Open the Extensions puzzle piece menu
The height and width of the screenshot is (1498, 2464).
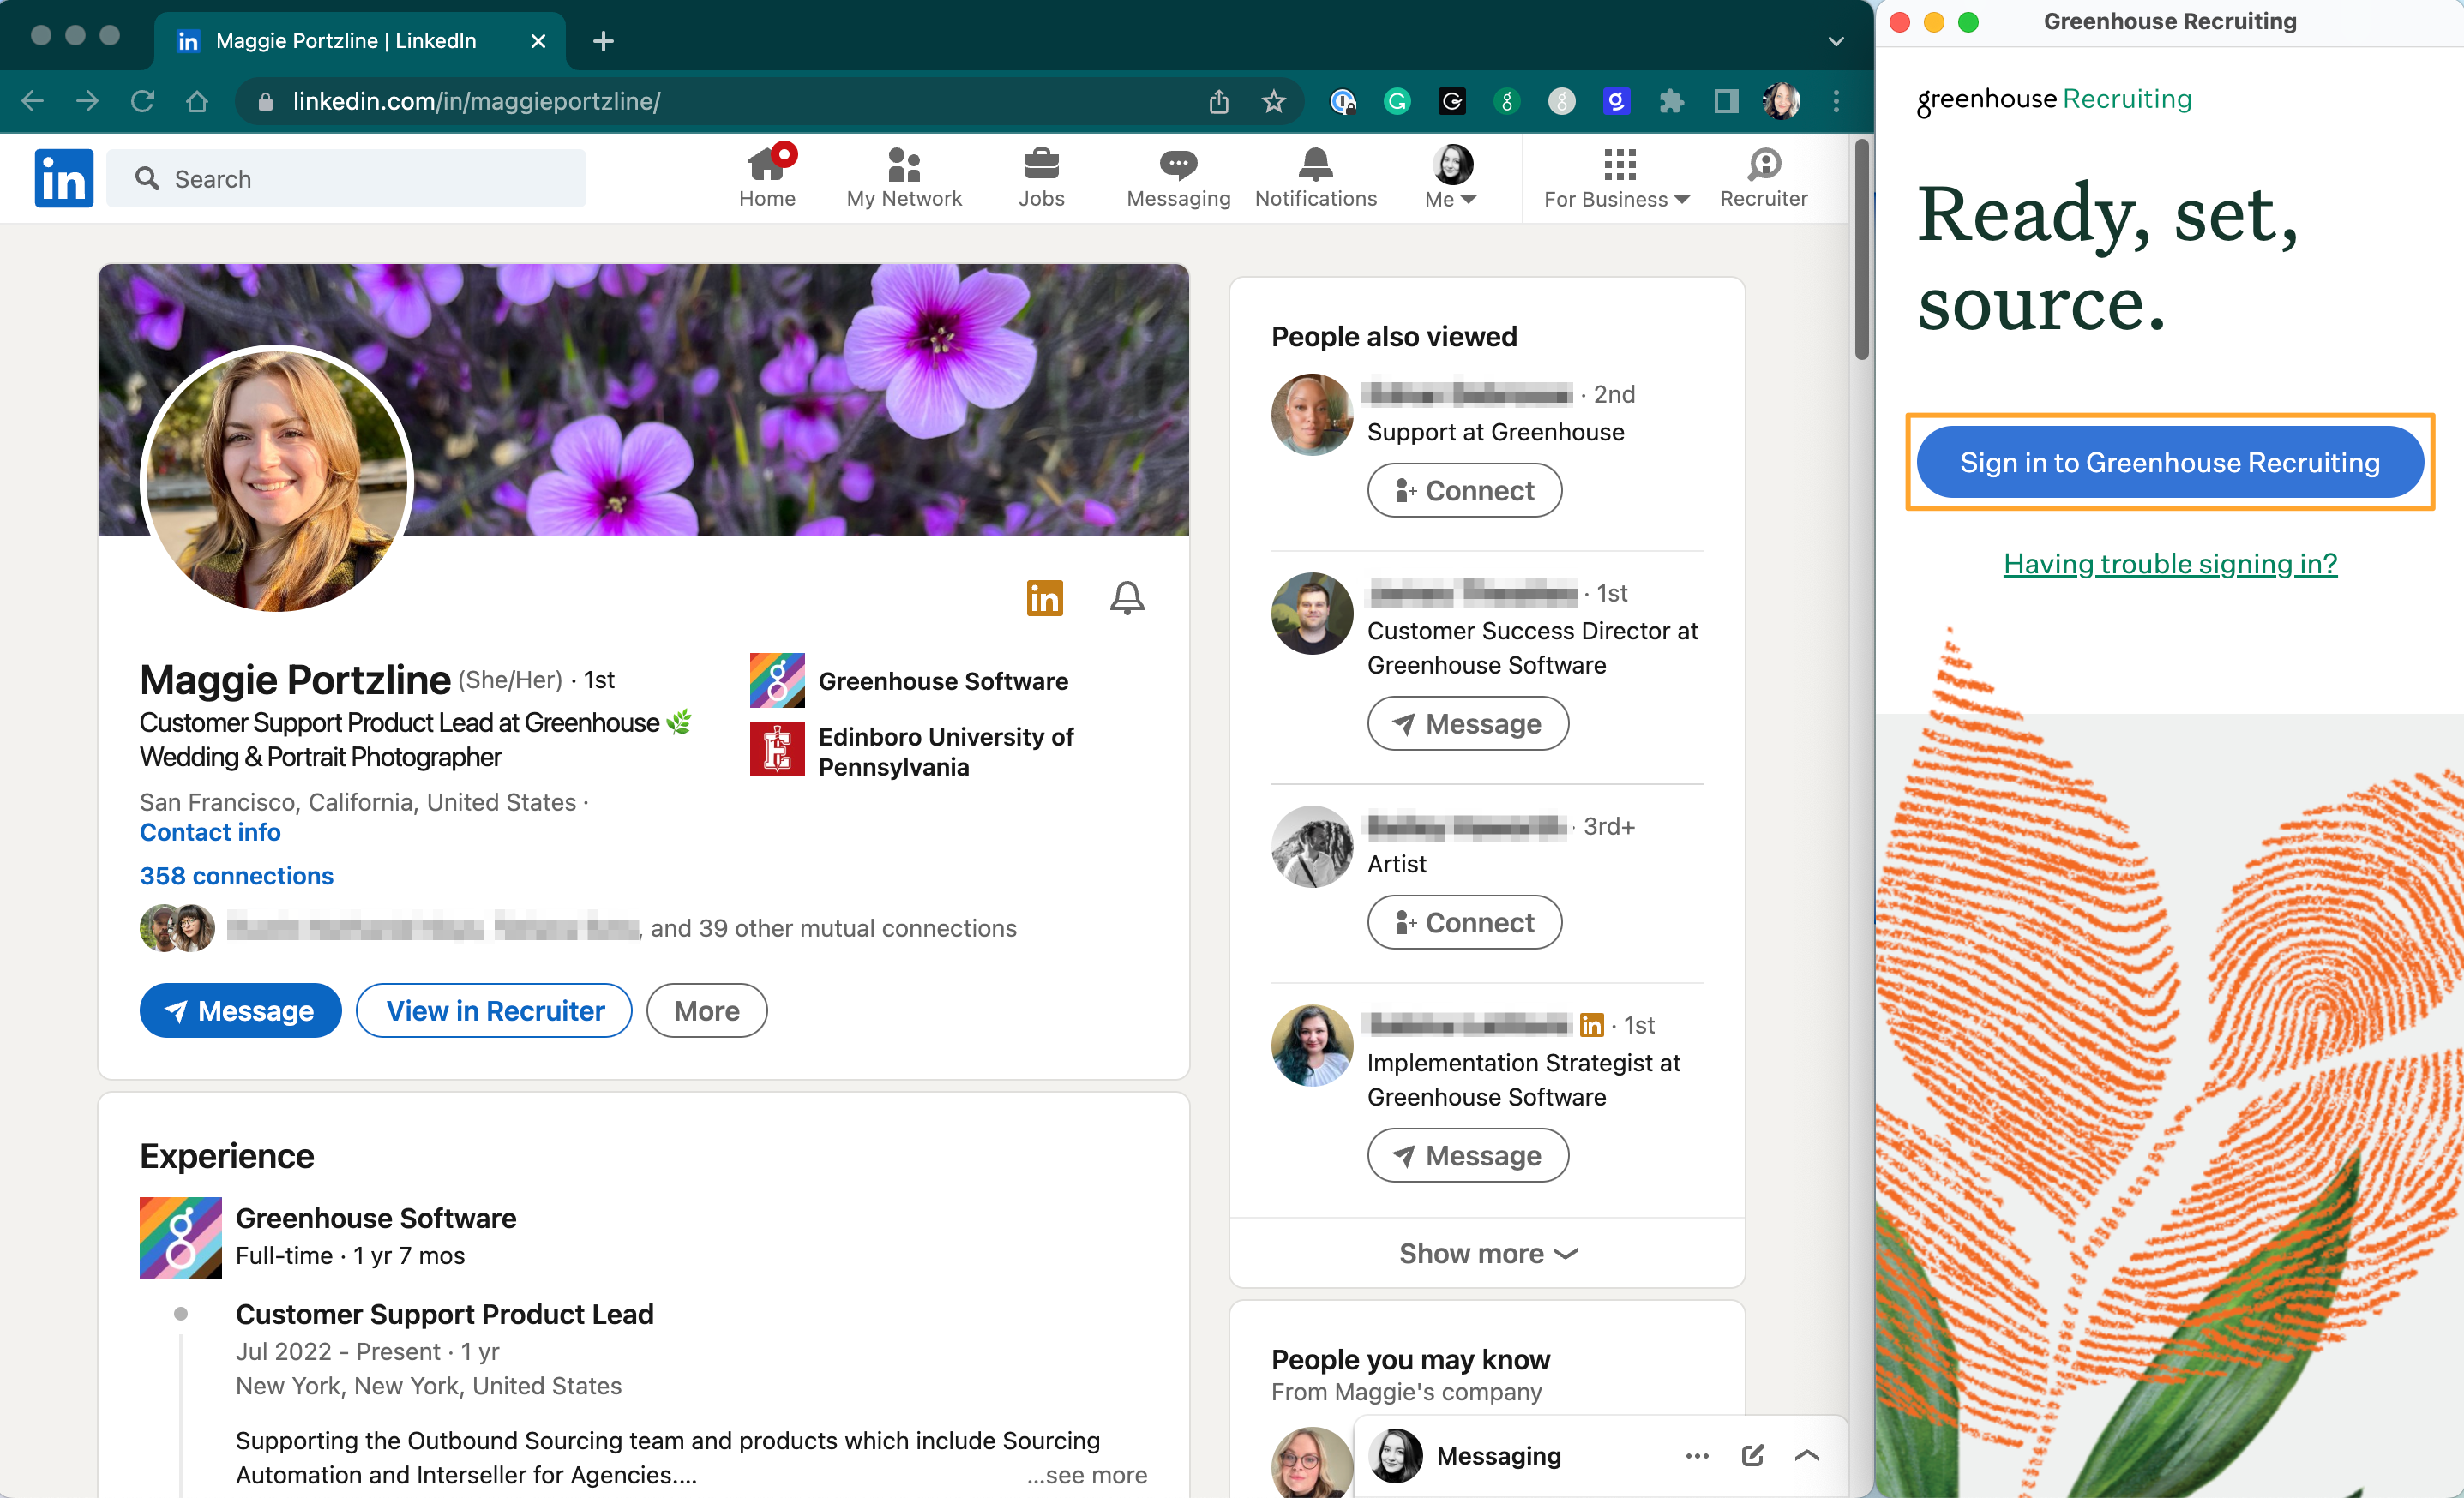tap(1671, 101)
